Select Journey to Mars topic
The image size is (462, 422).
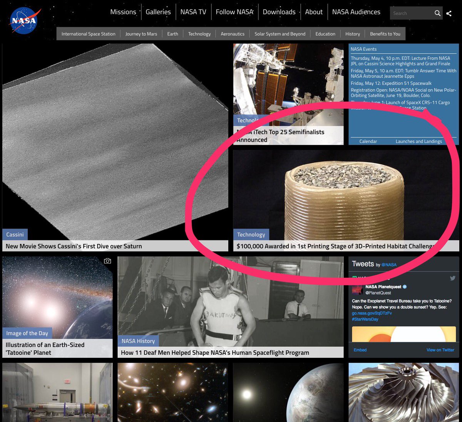[x=141, y=34]
